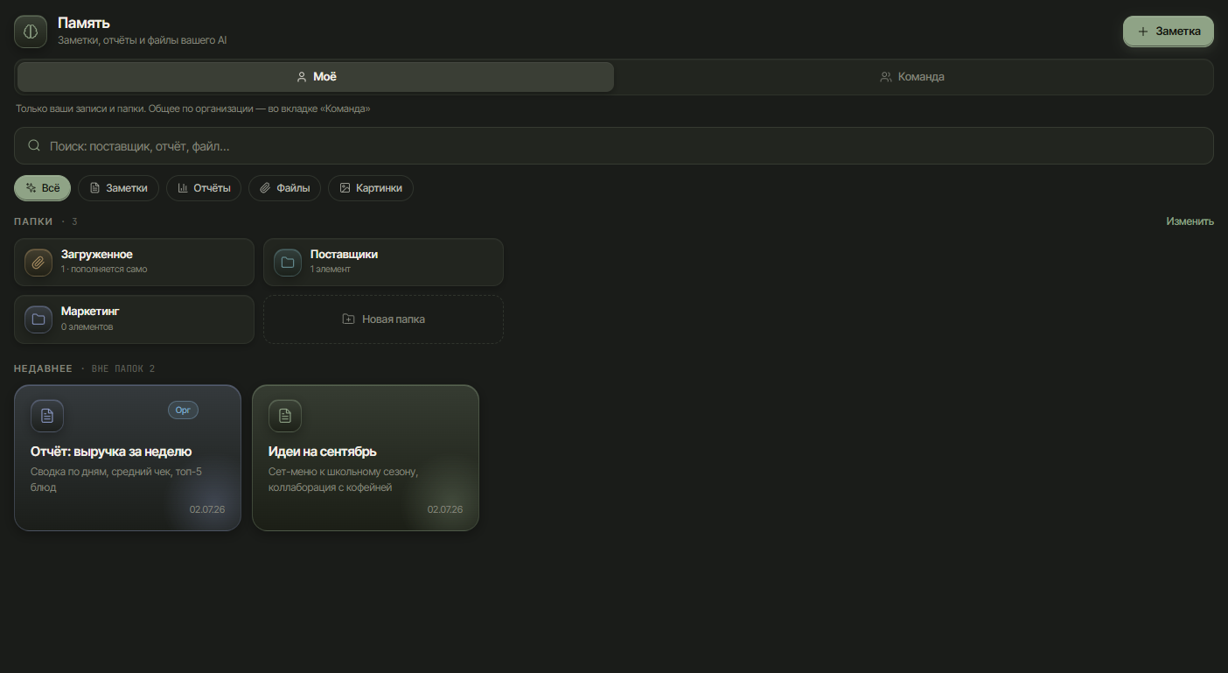Click the people icon in the Команда tab
The width and height of the screenshot is (1228, 673).
[x=886, y=77]
